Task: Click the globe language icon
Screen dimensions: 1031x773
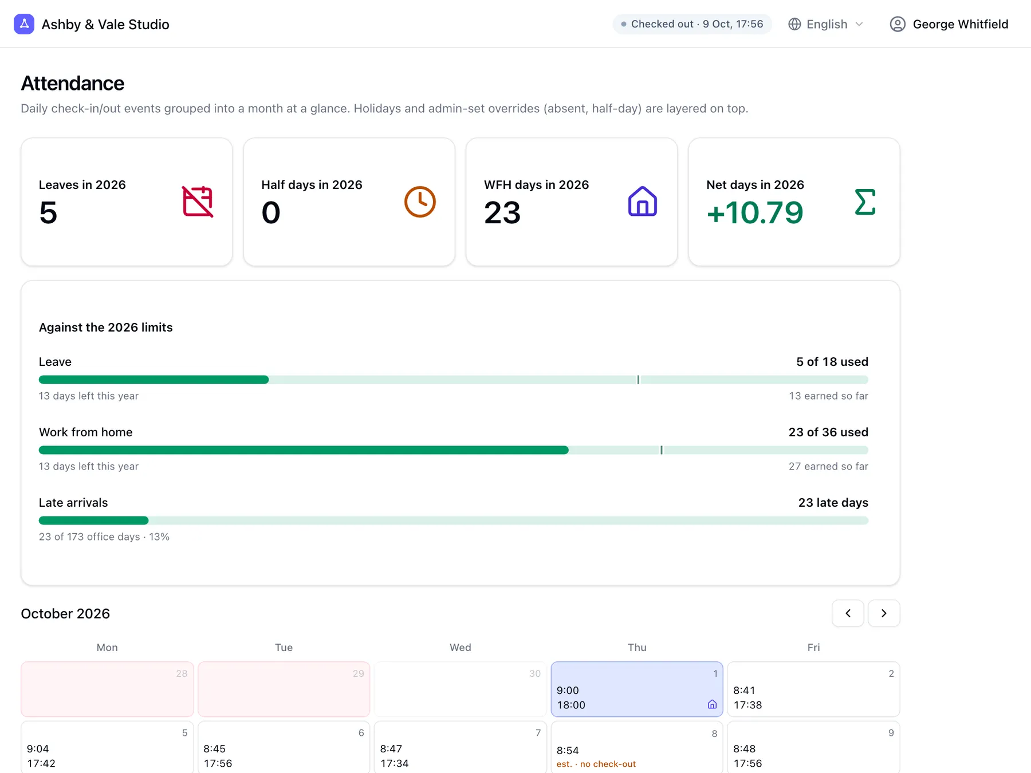Action: pos(794,24)
